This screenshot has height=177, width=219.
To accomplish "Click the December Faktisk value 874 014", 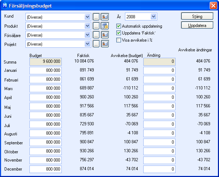I will coord(87,169).
